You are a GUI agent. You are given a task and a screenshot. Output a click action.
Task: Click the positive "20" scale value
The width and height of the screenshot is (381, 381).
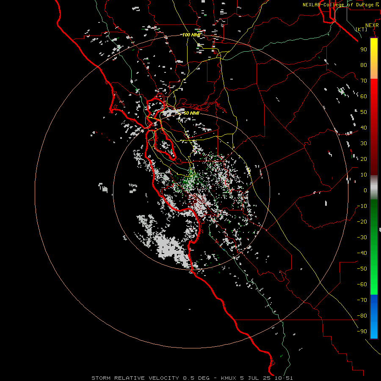tap(364, 159)
